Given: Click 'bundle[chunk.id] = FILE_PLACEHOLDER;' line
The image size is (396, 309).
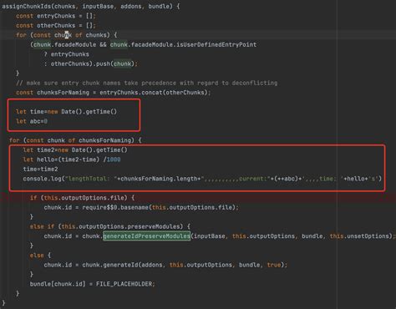Looking at the screenshot, I should tap(93, 284).
